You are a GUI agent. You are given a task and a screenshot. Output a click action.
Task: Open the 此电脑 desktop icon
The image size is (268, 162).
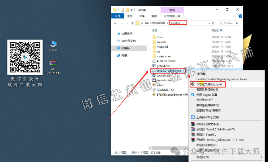point(53,46)
